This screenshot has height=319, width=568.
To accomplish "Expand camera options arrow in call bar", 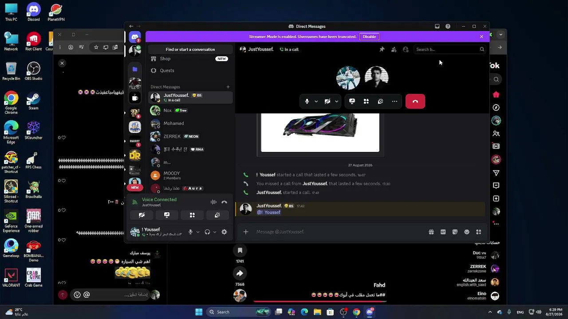I will (337, 101).
